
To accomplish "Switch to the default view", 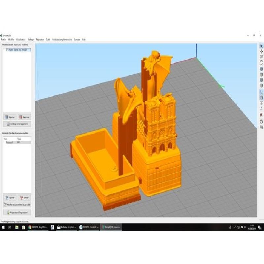I will coord(261,69).
